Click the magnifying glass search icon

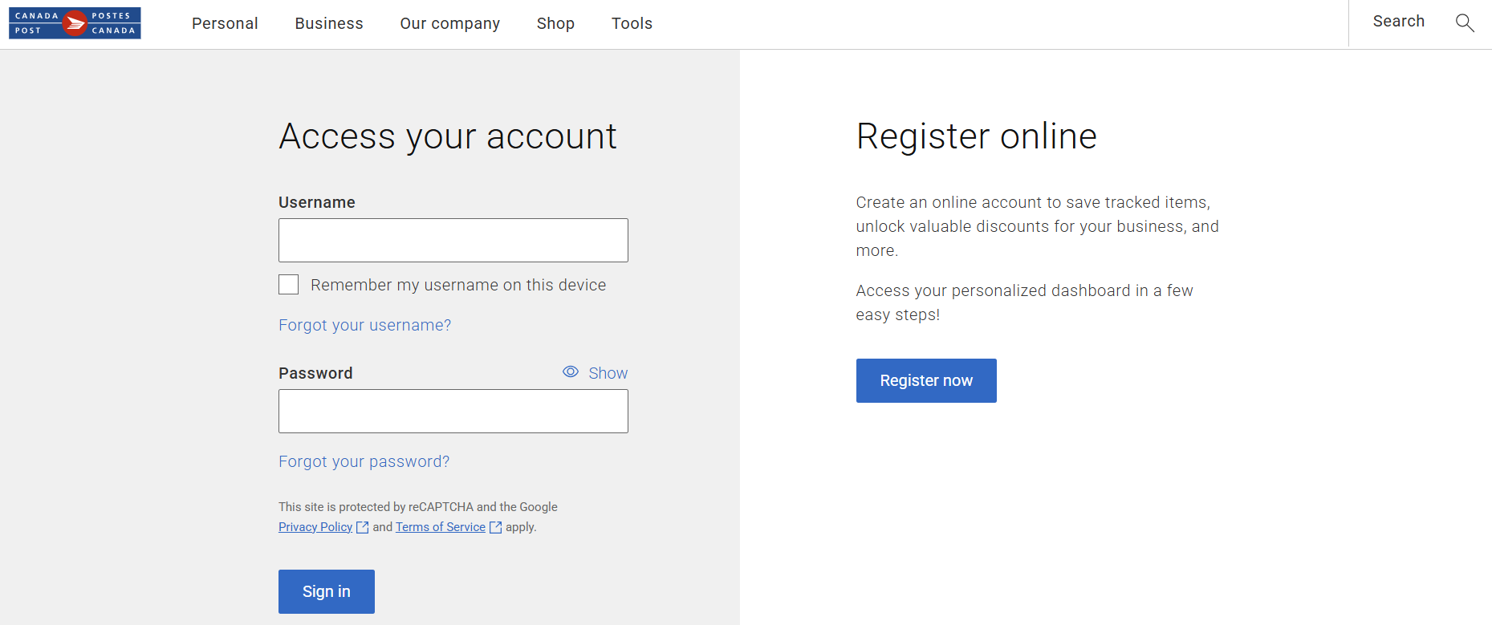coord(1464,22)
